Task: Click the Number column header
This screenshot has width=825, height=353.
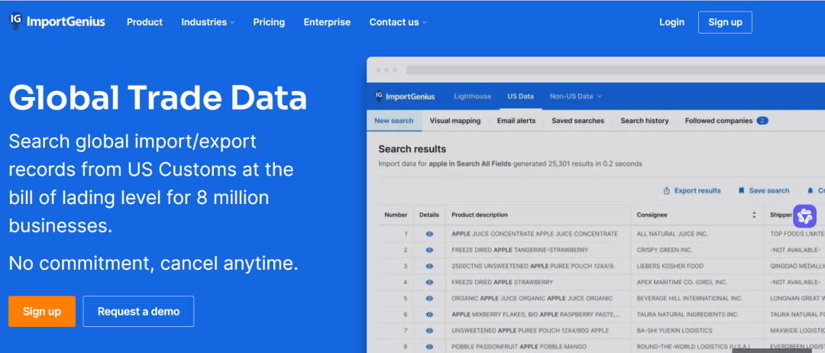Action: click(x=396, y=215)
